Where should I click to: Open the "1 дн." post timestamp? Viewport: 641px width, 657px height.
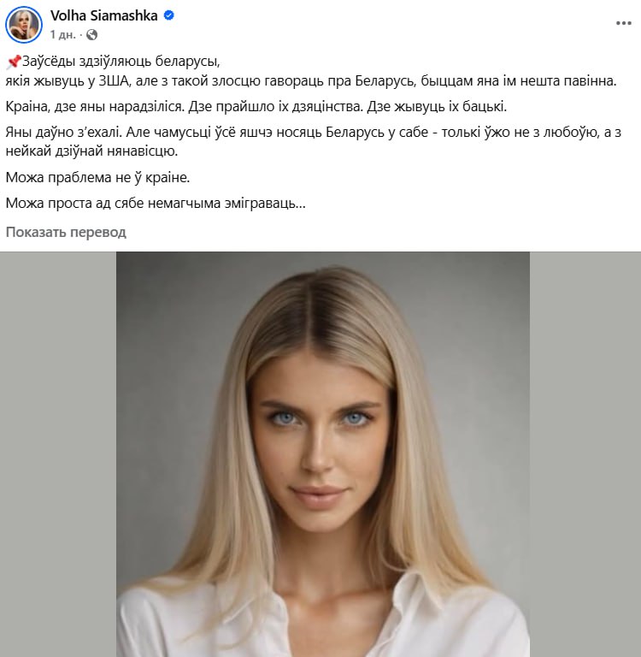(62, 35)
